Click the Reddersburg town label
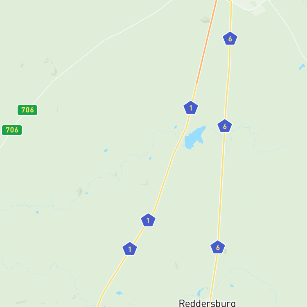 (207, 303)
